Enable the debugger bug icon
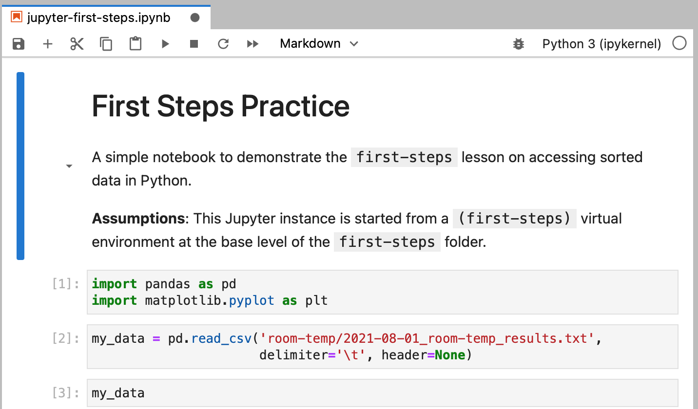The image size is (698, 409). tap(519, 44)
